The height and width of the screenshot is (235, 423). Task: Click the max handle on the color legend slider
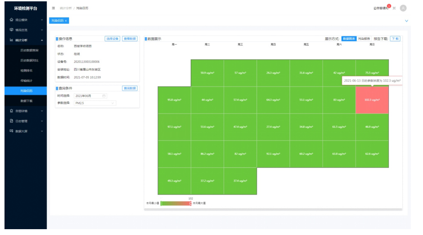coord(190,203)
